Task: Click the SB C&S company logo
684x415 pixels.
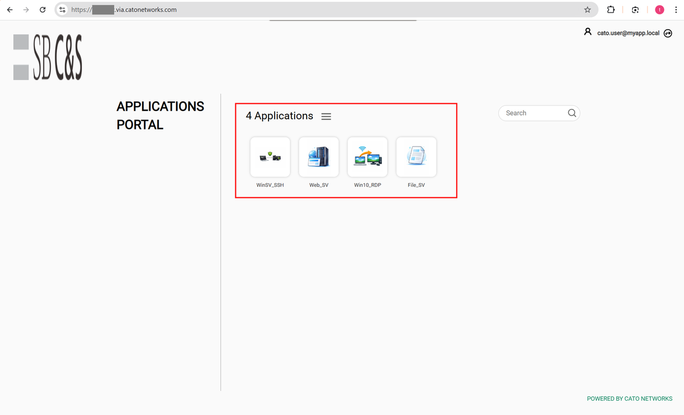Action: click(x=47, y=56)
